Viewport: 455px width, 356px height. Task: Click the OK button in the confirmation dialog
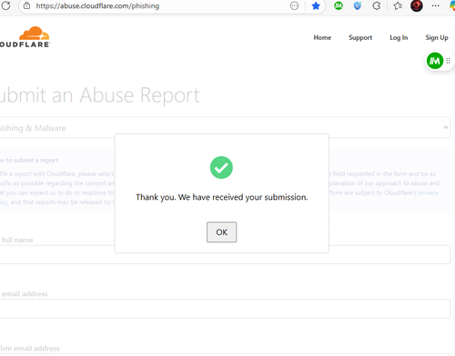221,232
